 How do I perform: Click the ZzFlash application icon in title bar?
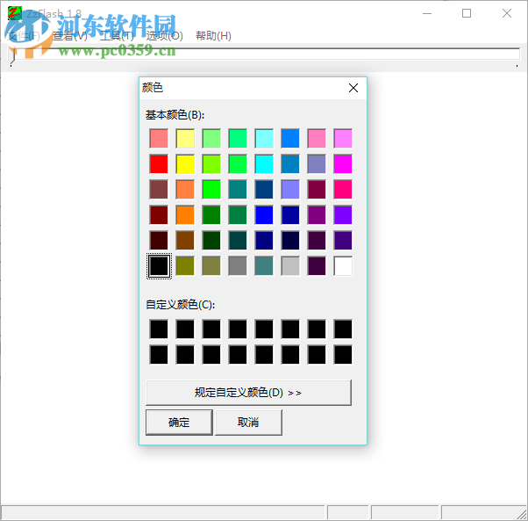[15, 13]
